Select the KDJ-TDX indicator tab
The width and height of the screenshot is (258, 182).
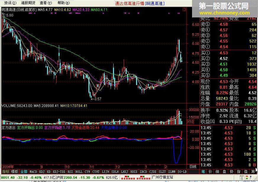pos(59,172)
